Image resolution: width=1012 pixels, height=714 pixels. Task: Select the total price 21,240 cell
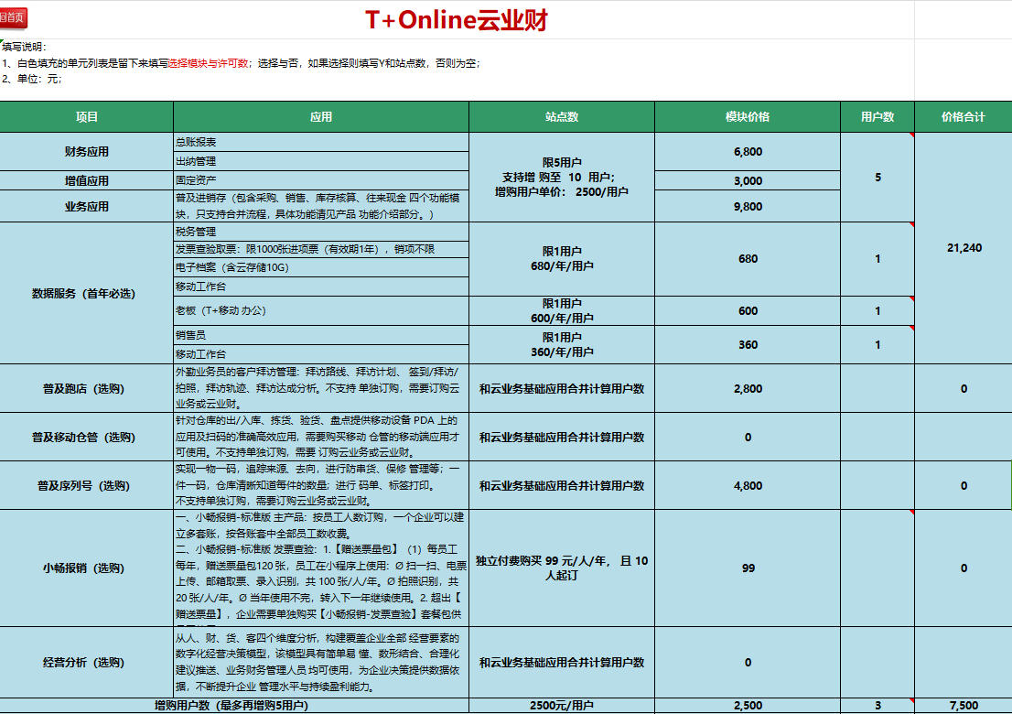pyautogui.click(x=963, y=248)
